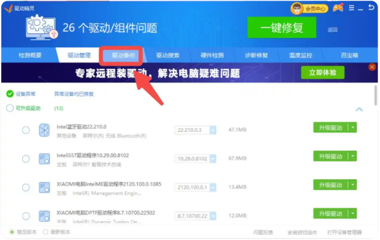Viewport: 380px width, 240px height.
Task: Click the Intel蓝牙驱动22.210.0 name
Action: 82,127
